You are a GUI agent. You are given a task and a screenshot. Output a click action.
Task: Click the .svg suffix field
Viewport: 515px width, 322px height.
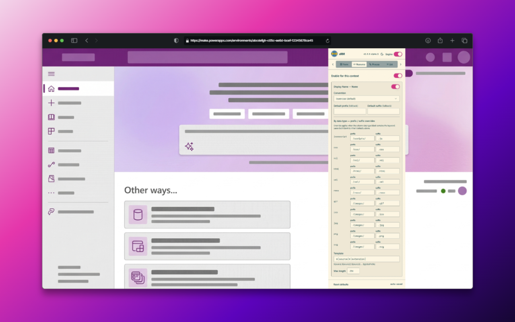387,247
